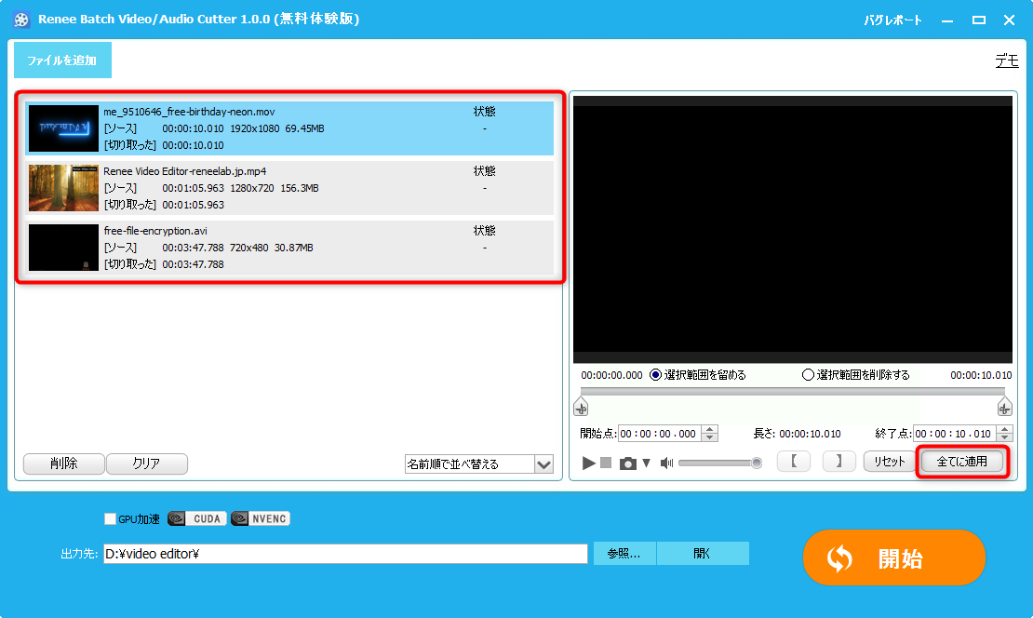This screenshot has height=618, width=1033.
Task: Click the CUDA badge icon
Action: click(197, 518)
